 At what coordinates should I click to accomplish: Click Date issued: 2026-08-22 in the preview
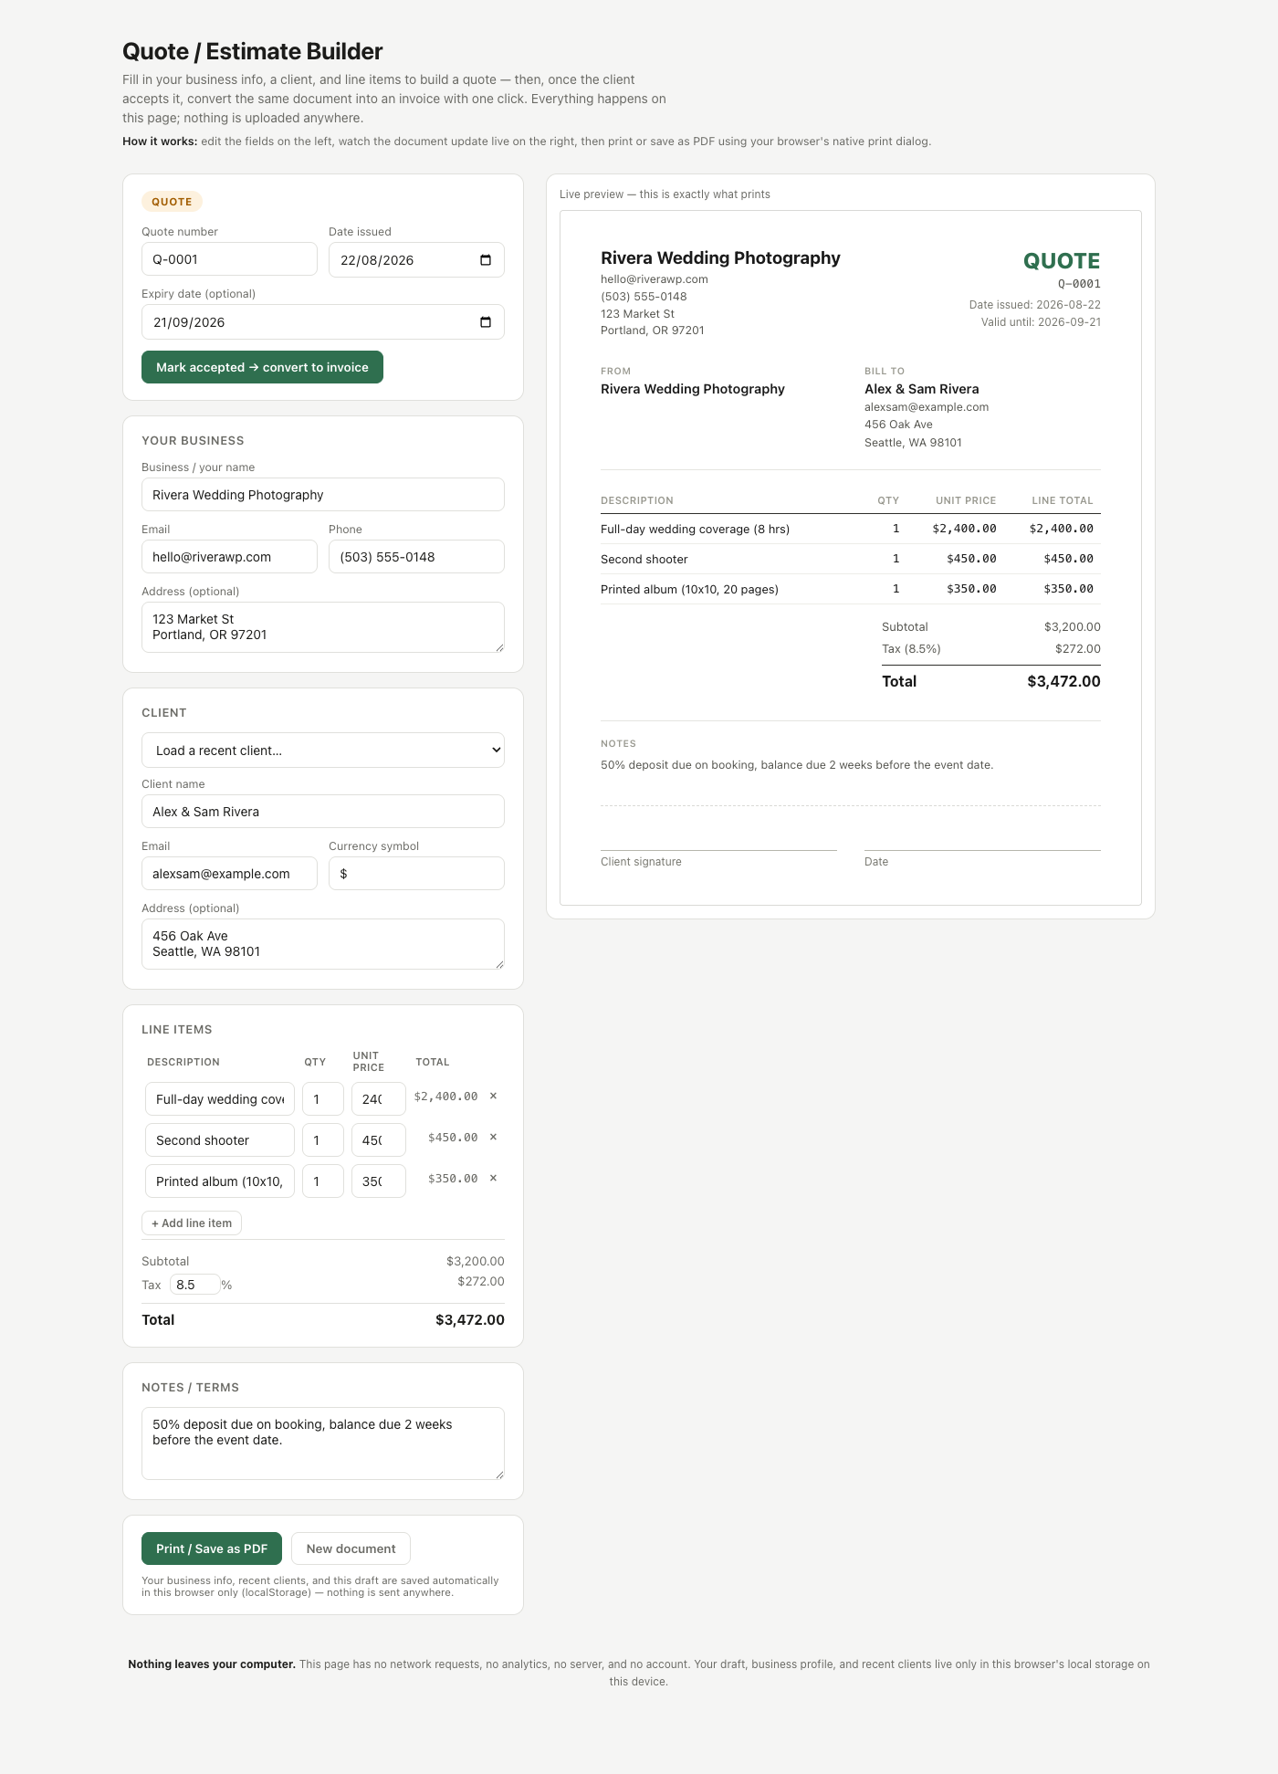coord(1035,305)
